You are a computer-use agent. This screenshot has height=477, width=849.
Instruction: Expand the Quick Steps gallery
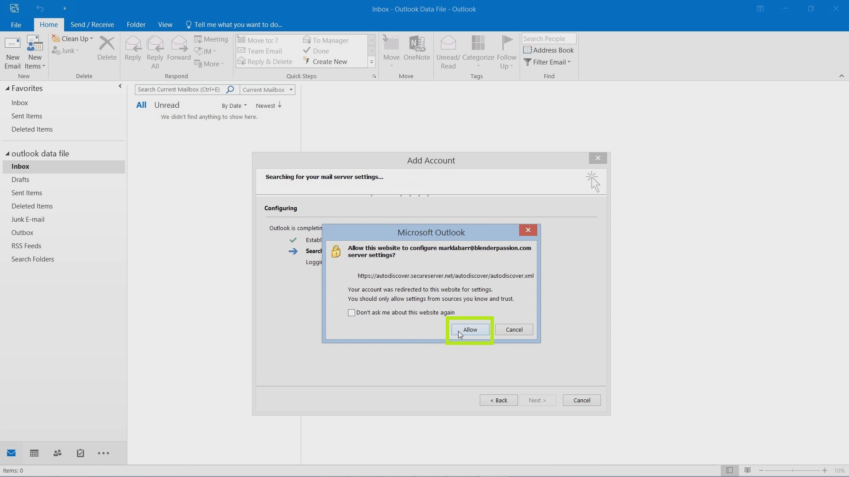pos(371,62)
